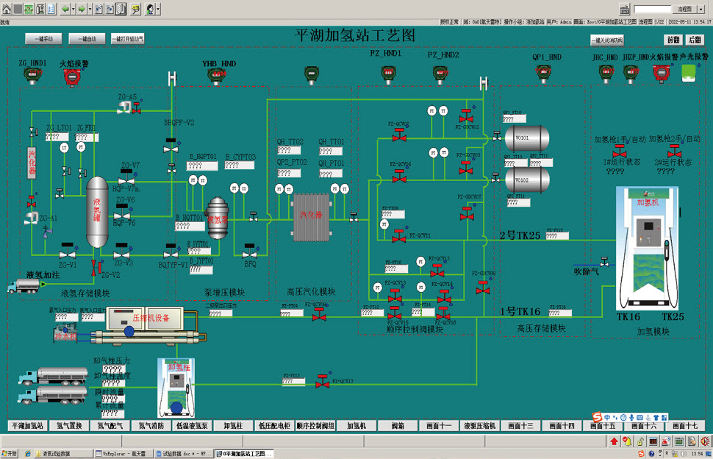
Task: Open the dropdown next to the user icon
Action: click(x=158, y=9)
